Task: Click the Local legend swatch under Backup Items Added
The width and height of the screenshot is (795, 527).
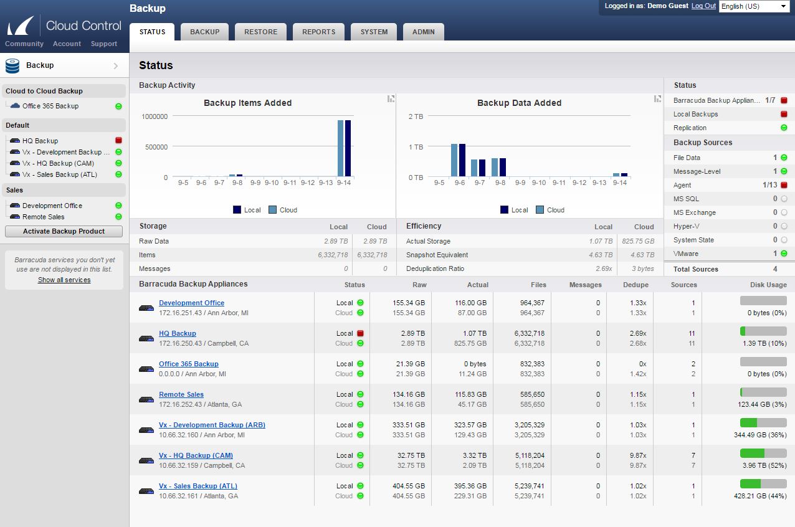Action: click(x=237, y=210)
